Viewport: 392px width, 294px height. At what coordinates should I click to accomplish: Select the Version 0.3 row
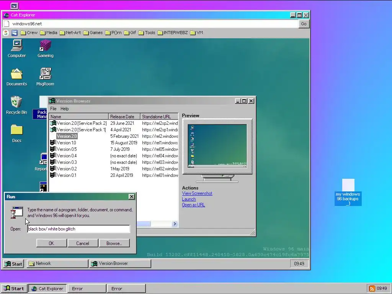114,162
